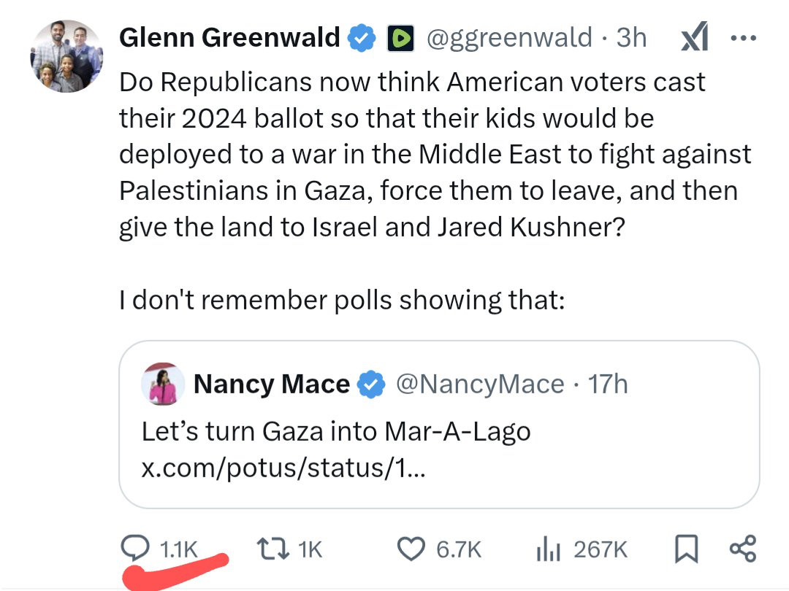This screenshot has height=591, width=789.
Task: Open the Grok xI icon
Action: pos(695,36)
